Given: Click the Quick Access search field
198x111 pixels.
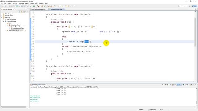Looking at the screenshot, I should tap(183, 6).
